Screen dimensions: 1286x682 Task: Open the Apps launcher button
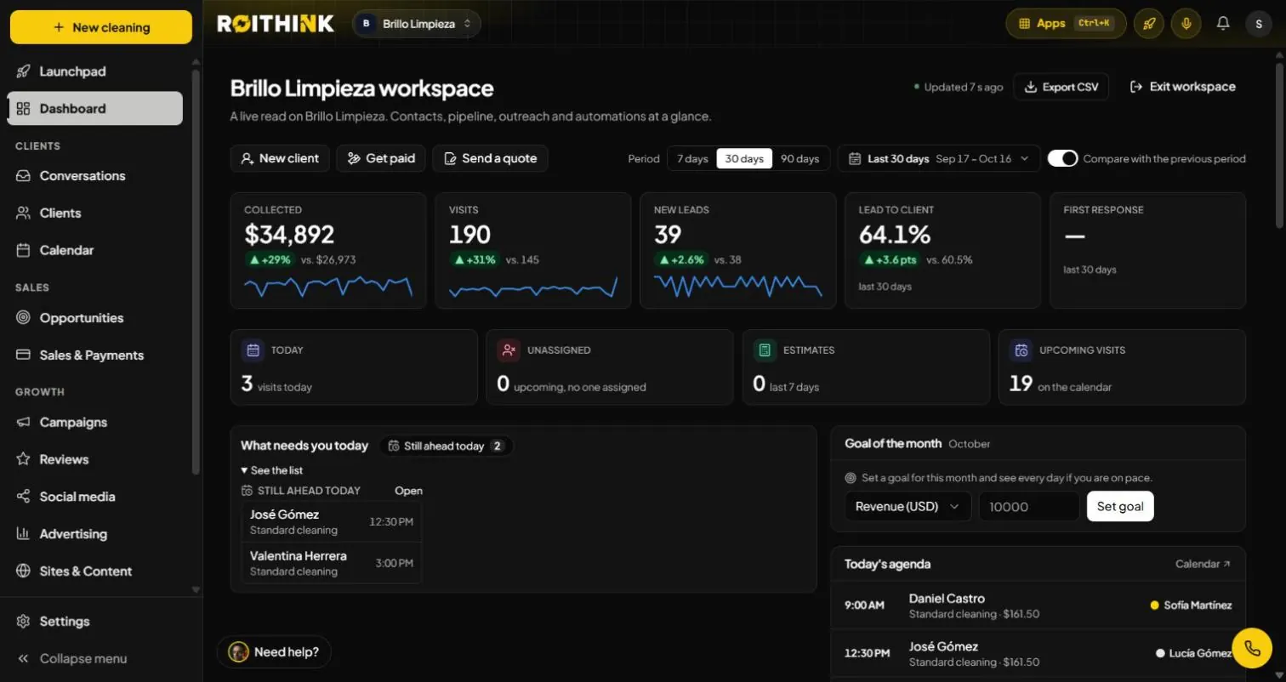(x=1066, y=24)
